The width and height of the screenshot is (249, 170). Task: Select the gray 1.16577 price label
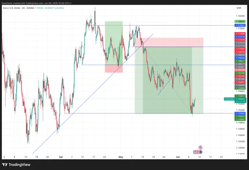pyautogui.click(x=240, y=64)
